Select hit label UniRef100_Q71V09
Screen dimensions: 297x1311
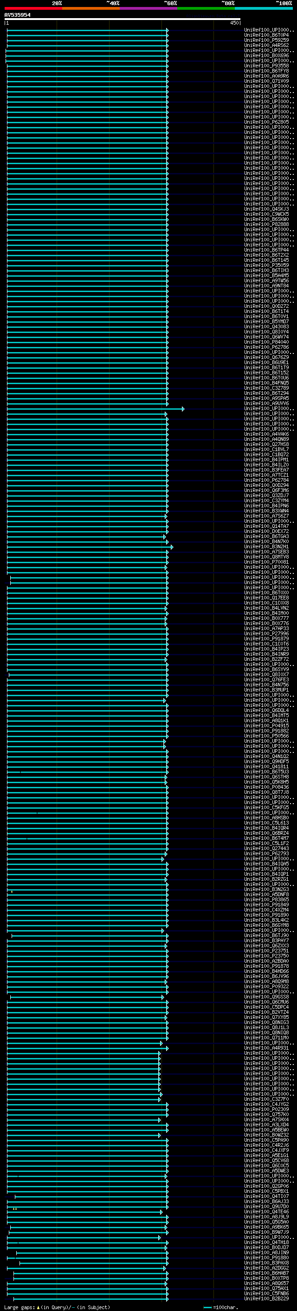(x=266, y=81)
